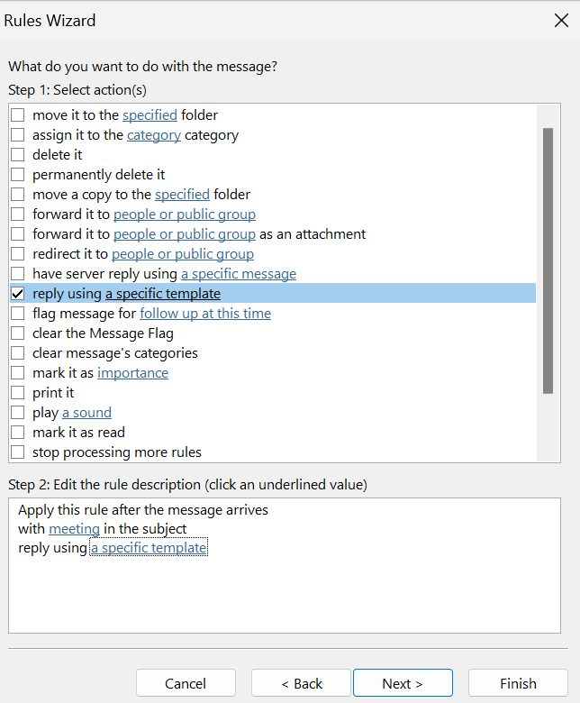Click the actions list vertical scrollbar
The height and width of the screenshot is (703, 580).
(x=548, y=261)
